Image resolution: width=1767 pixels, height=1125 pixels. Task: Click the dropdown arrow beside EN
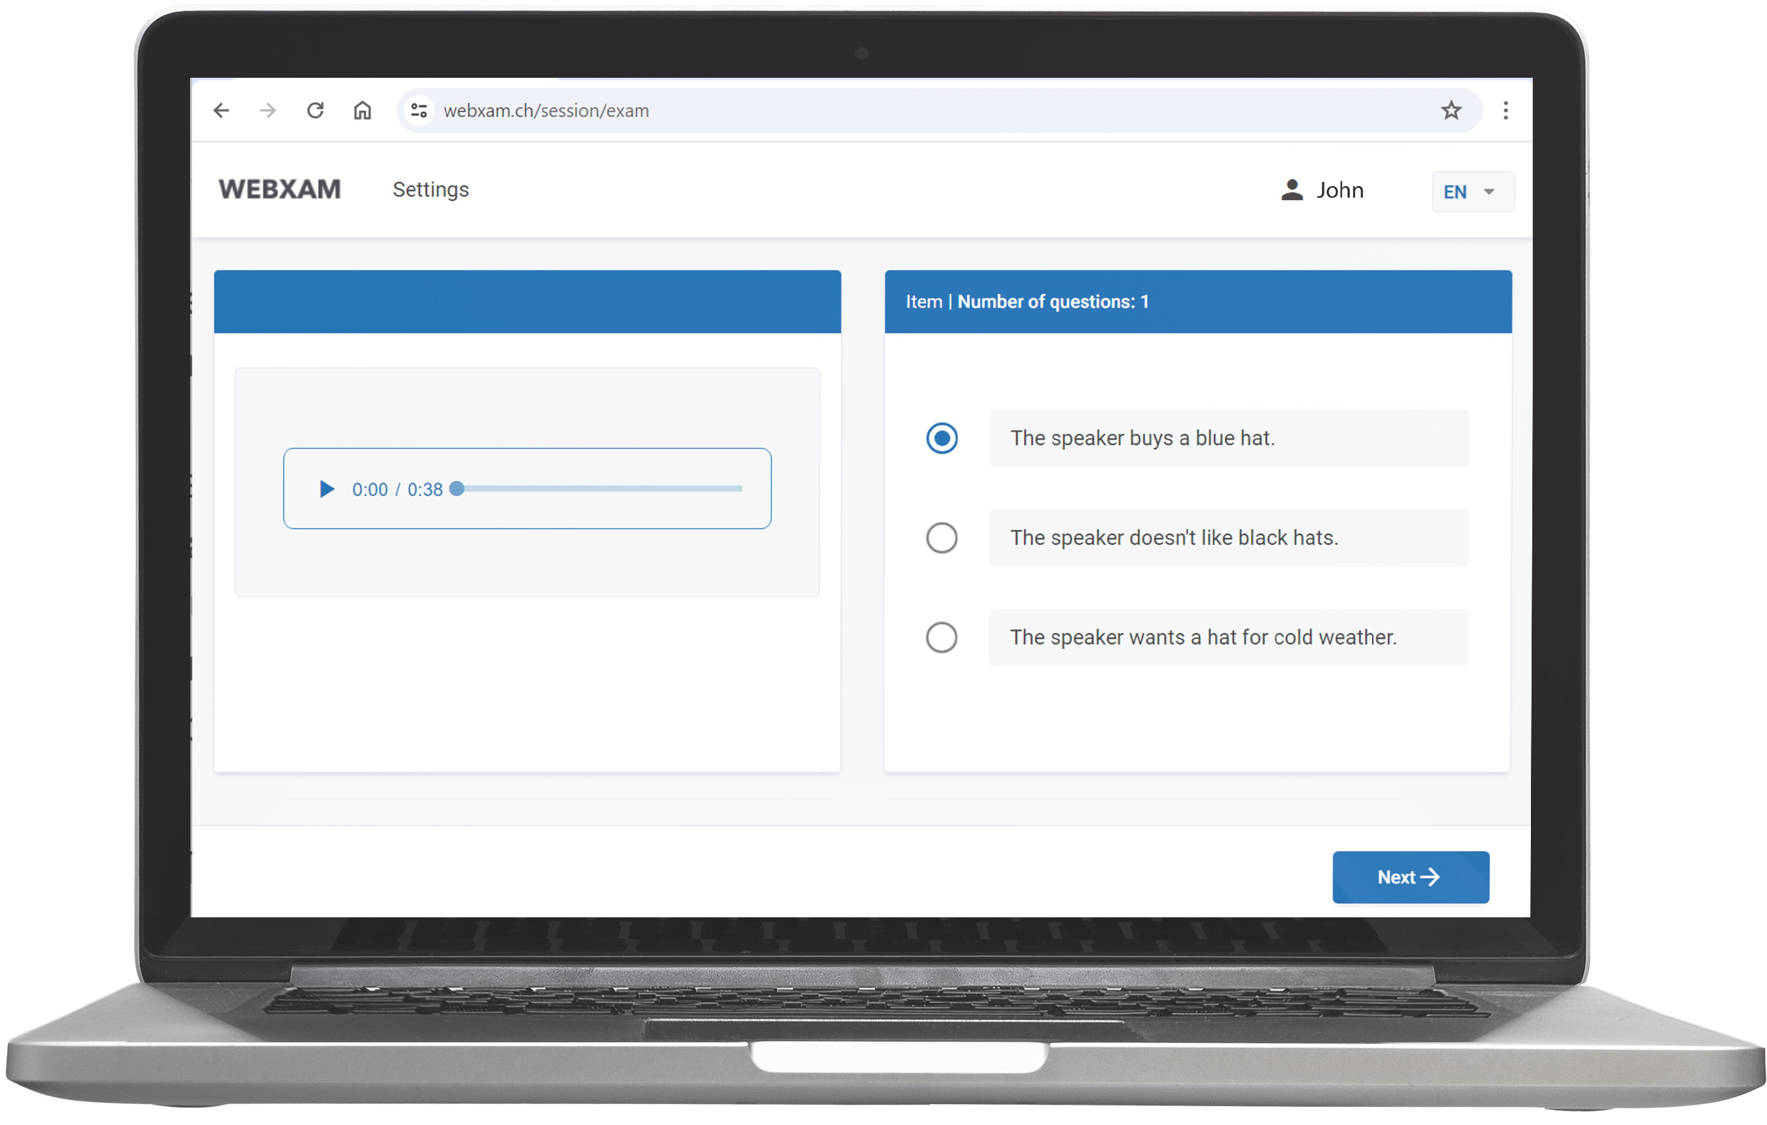pyautogui.click(x=1489, y=192)
